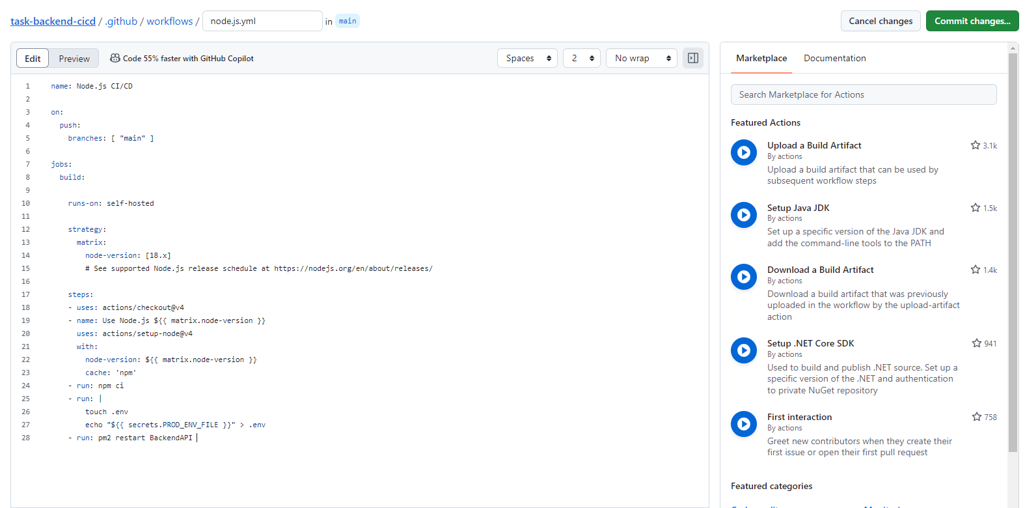The height and width of the screenshot is (508, 1025).
Task: Star the First interaction action
Action: pyautogui.click(x=977, y=417)
